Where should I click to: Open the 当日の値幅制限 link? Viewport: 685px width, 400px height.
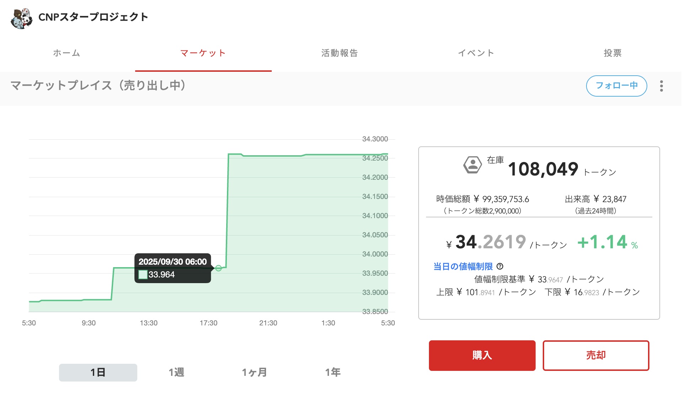[463, 266]
